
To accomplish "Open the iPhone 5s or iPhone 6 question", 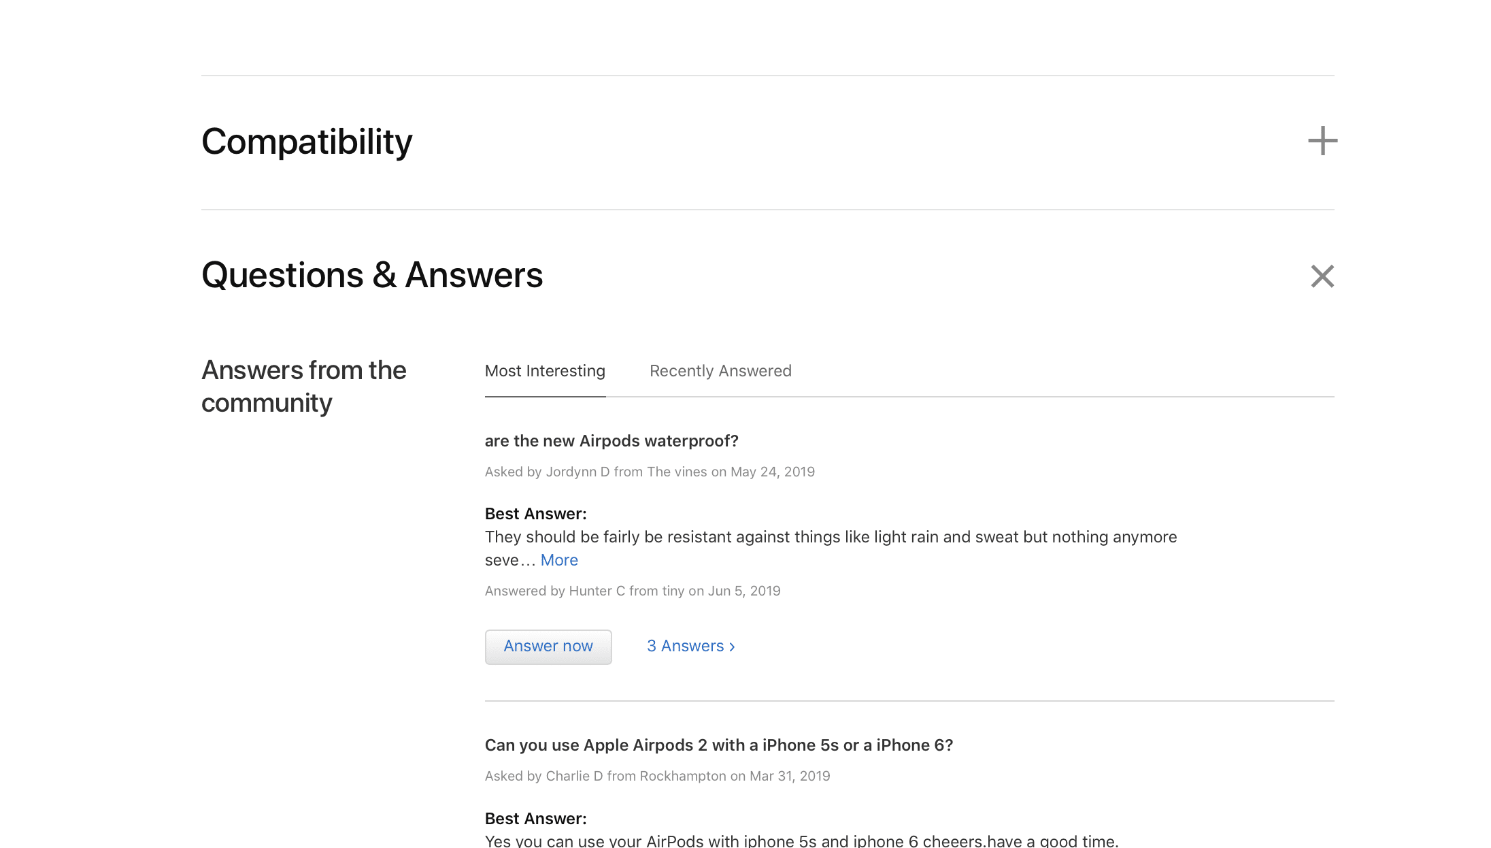I will pos(719,745).
